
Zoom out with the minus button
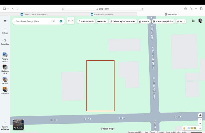(x=200, y=124)
